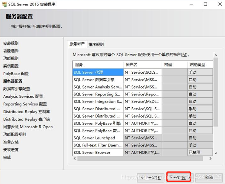
Task: Minimize the SQL Server 2016 setup window
Action: coord(191,4)
